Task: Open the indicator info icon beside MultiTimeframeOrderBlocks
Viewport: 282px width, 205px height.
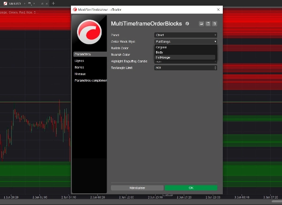Action: click(x=187, y=23)
